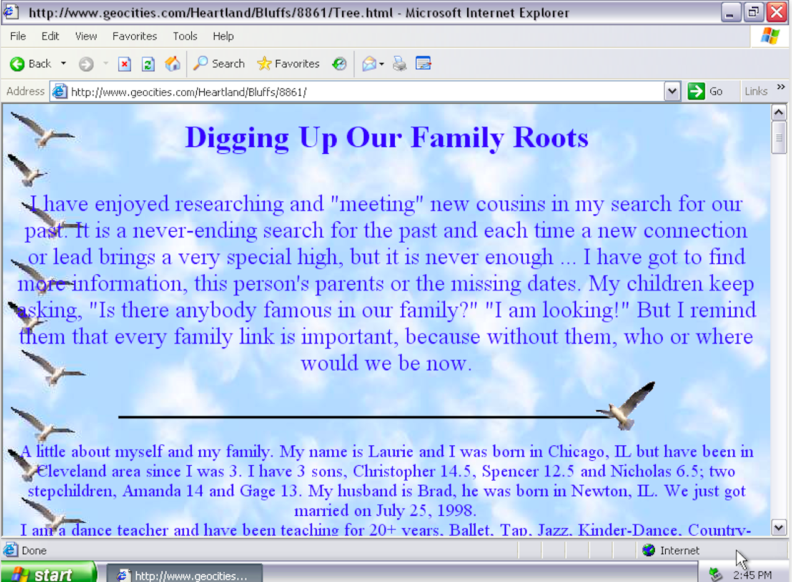Refresh the page with the Refresh icon
Image resolution: width=792 pixels, height=582 pixels.
point(148,64)
